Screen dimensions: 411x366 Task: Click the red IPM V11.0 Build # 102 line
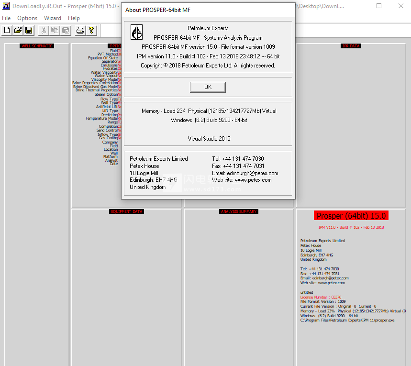(x=351, y=227)
